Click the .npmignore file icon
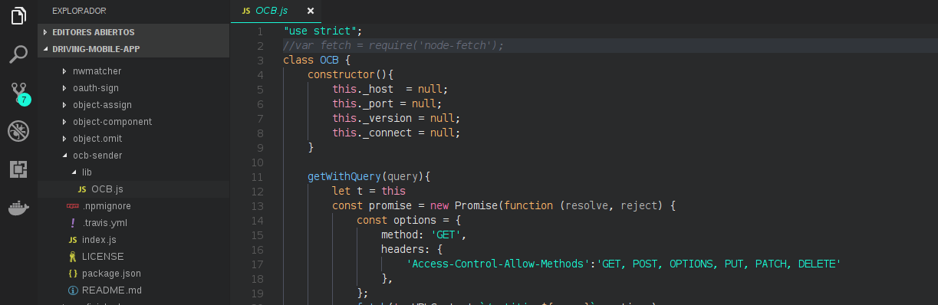938x305 pixels. coord(73,206)
